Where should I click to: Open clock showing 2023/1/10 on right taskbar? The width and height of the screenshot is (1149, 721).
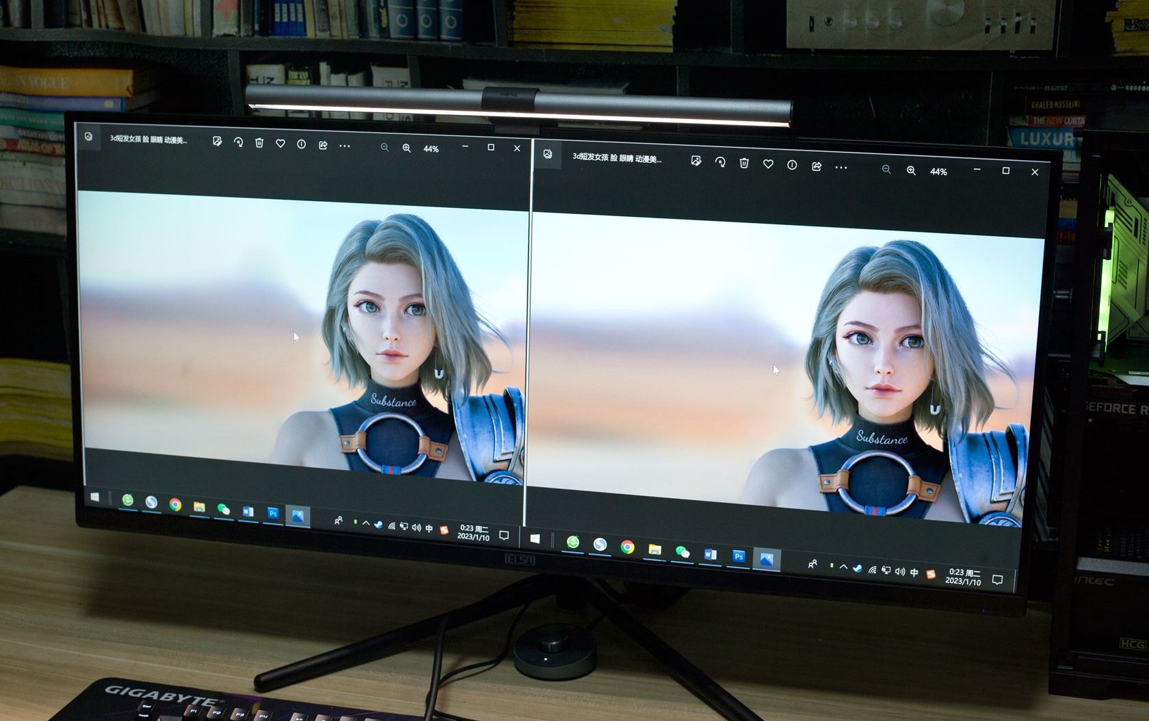964,577
